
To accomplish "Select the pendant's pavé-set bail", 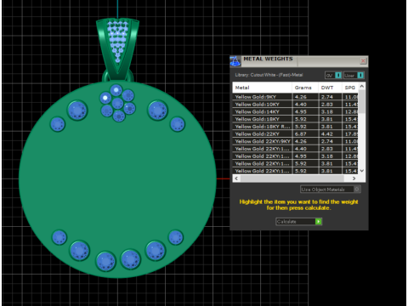I will pyautogui.click(x=117, y=48).
